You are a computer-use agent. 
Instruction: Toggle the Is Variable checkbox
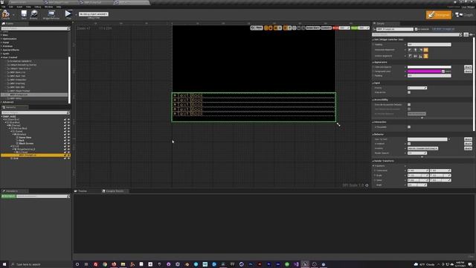pyautogui.click(x=416, y=29)
